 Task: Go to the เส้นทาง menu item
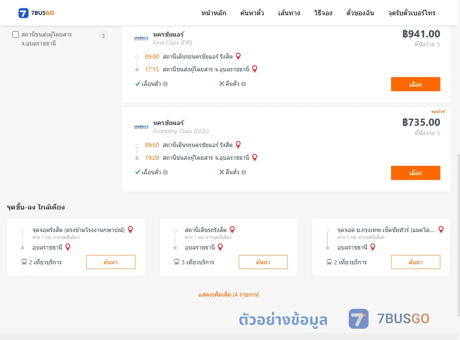tap(289, 13)
